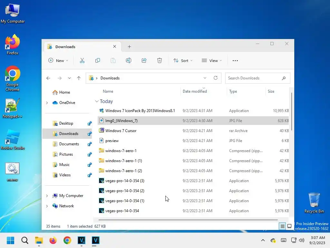
Task: Refresh the Downloads folder view
Action: click(x=216, y=78)
